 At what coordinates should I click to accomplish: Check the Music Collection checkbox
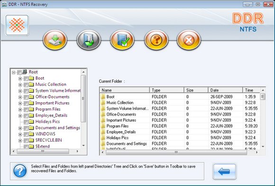26,85
